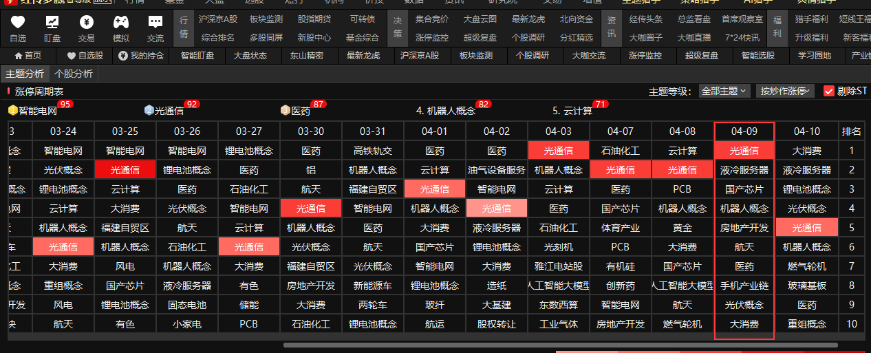Open 可转债 in the 行情 section
The width and height of the screenshot is (871, 353).
coord(362,19)
